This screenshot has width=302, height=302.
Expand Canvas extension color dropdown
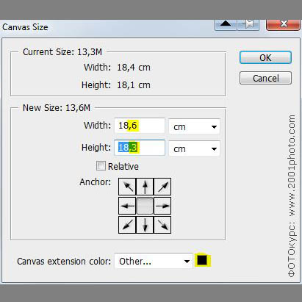click(154, 261)
